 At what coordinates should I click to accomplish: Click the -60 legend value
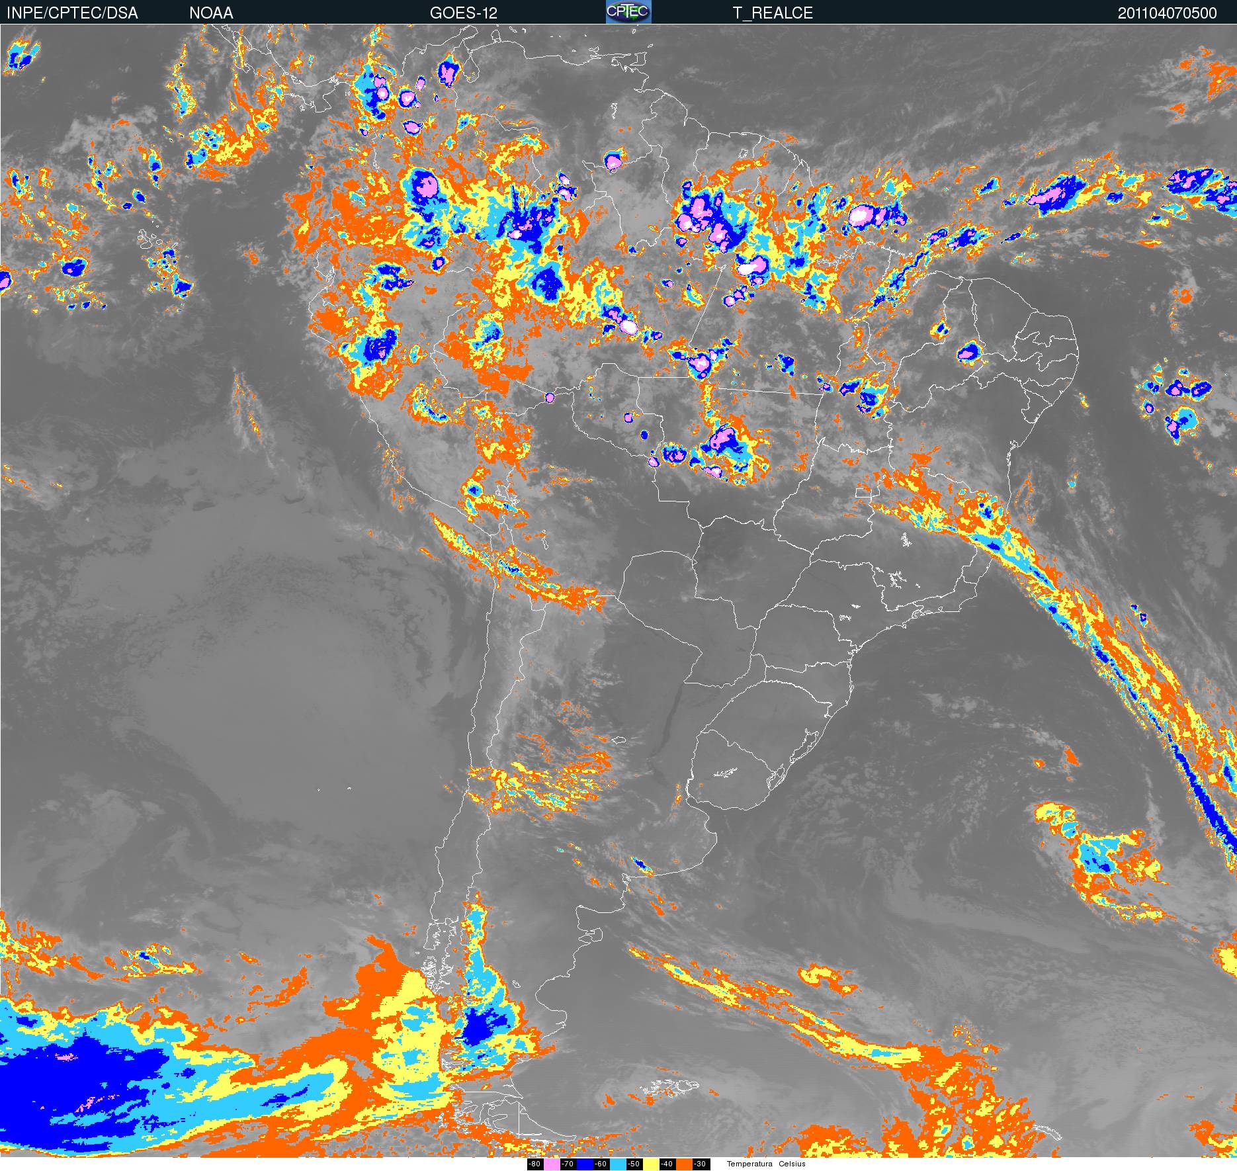601,1164
